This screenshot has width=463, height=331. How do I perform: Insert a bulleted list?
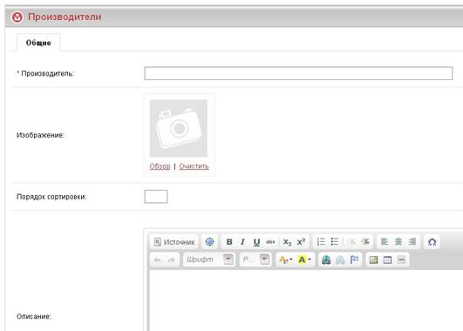[334, 242]
